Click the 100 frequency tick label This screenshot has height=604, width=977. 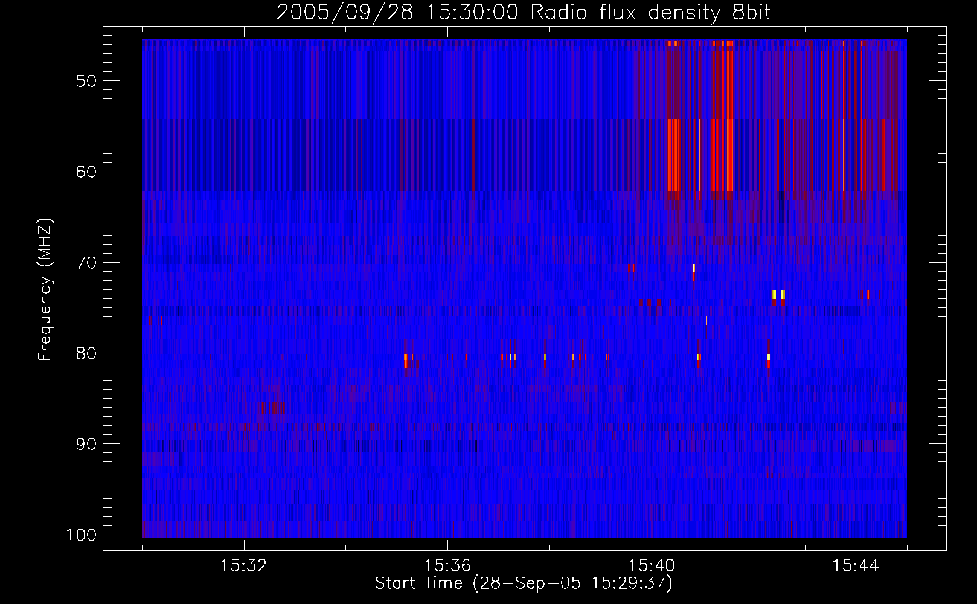[82, 535]
